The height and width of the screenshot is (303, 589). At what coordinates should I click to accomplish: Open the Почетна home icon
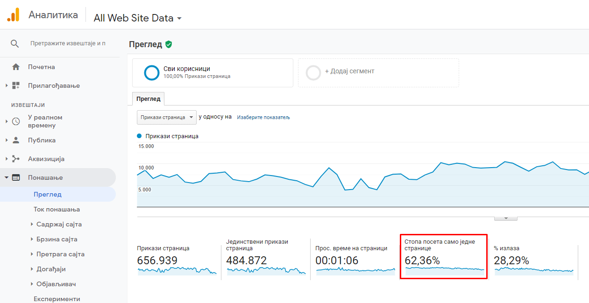pos(16,67)
